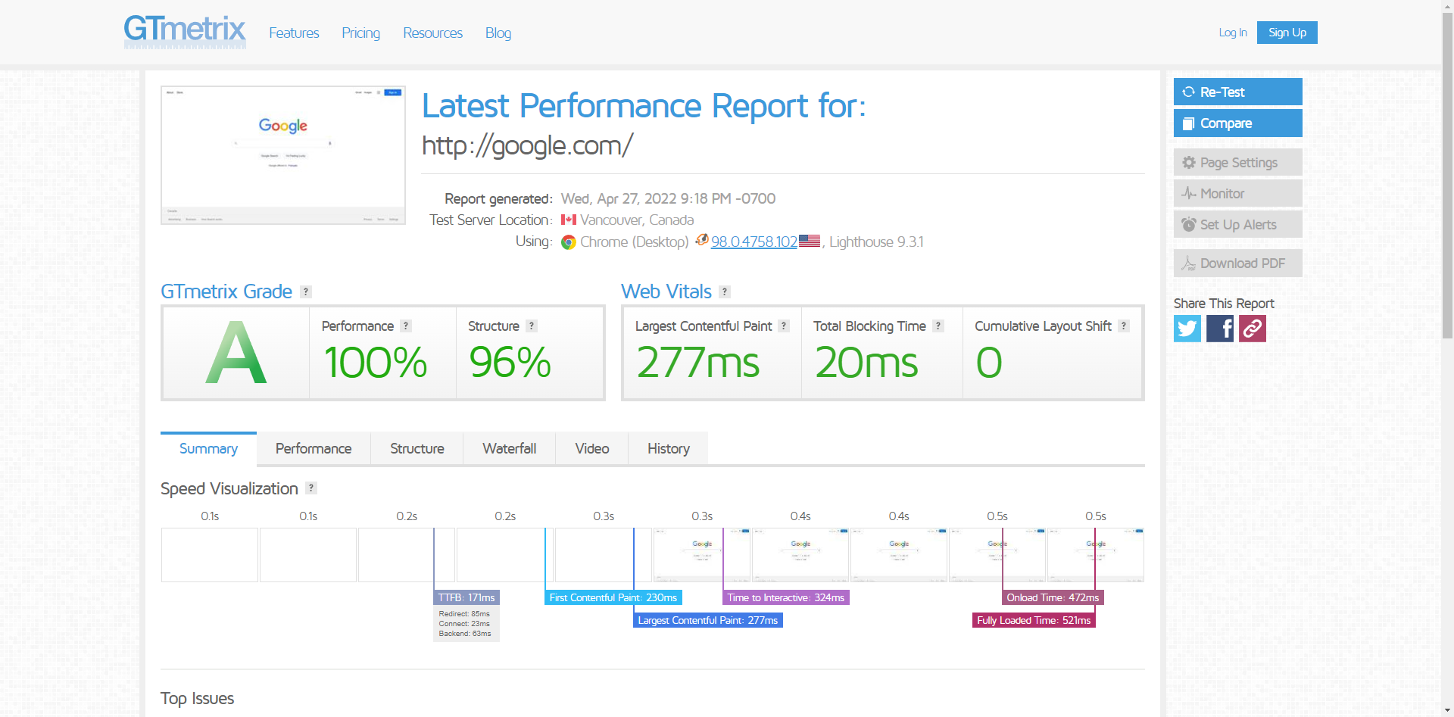Open the Waterfall tab
The width and height of the screenshot is (1454, 717).
point(509,448)
